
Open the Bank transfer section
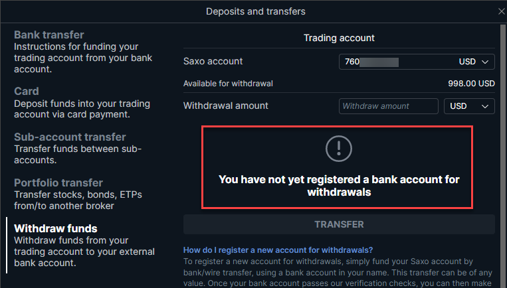[83, 52]
